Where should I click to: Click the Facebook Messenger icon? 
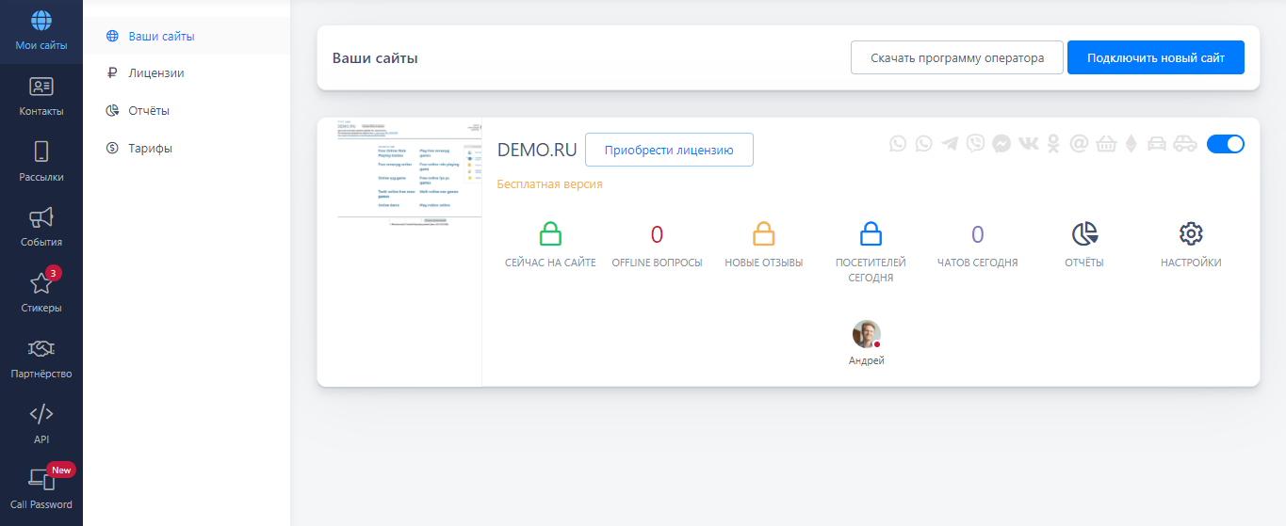pos(1001,144)
